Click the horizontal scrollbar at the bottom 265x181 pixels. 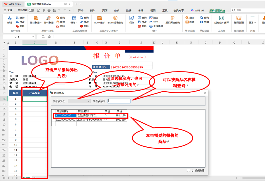(253, 178)
